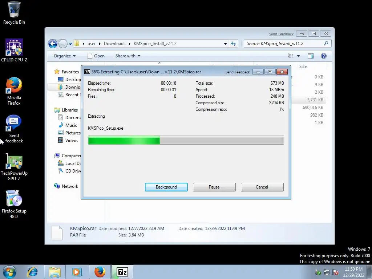Expand the view options dropdown arrow
The image size is (372, 279).
click(299, 56)
